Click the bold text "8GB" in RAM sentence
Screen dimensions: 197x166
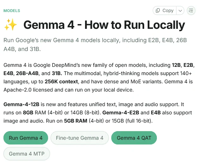[28, 113]
